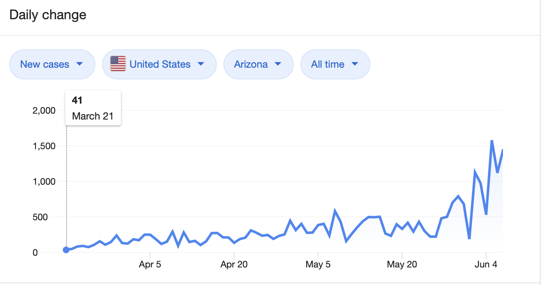This screenshot has width=544, height=285.
Task: Click the highest peak on the chart line
Action: pyautogui.click(x=492, y=141)
